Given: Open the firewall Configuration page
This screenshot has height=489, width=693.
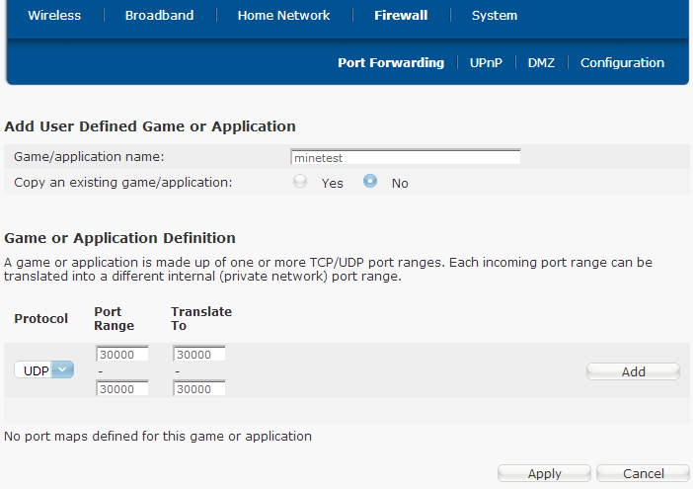Looking at the screenshot, I should pyautogui.click(x=622, y=63).
